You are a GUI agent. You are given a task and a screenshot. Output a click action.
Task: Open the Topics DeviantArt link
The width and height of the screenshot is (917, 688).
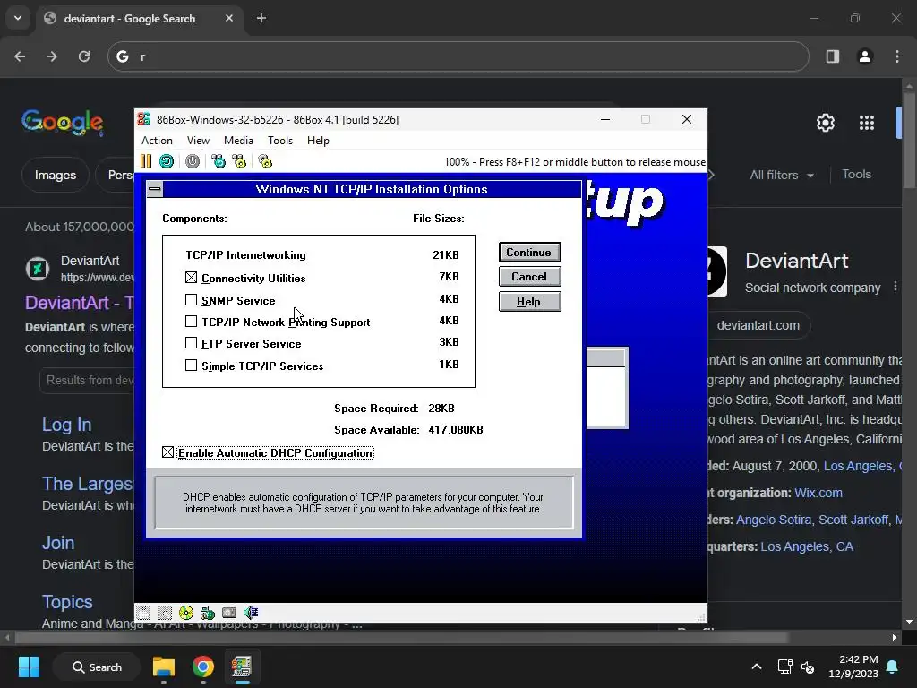[67, 601]
